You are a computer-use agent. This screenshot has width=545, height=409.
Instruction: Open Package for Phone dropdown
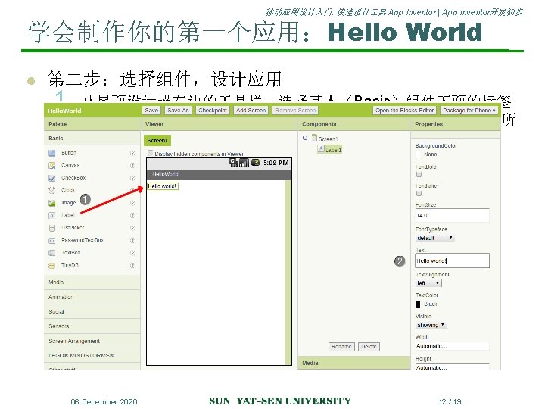point(469,111)
